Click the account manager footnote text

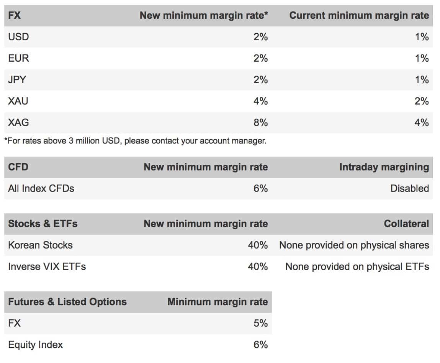pyautogui.click(x=135, y=141)
